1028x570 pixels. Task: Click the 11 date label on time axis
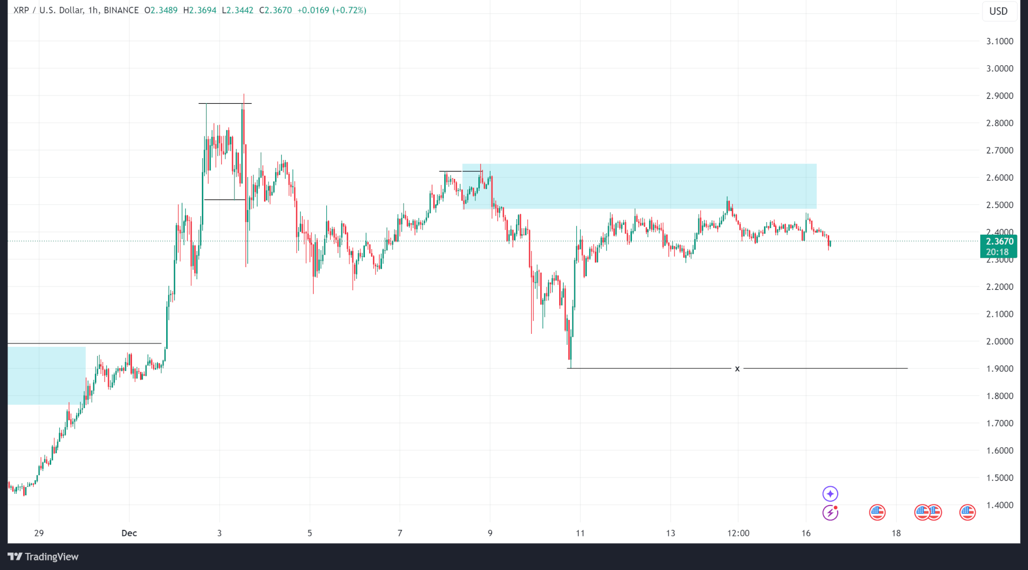coord(580,533)
